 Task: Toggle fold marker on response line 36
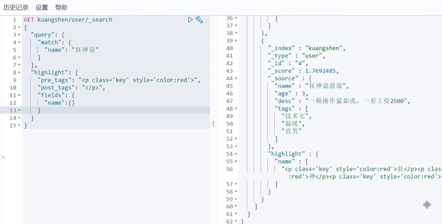point(236,18)
